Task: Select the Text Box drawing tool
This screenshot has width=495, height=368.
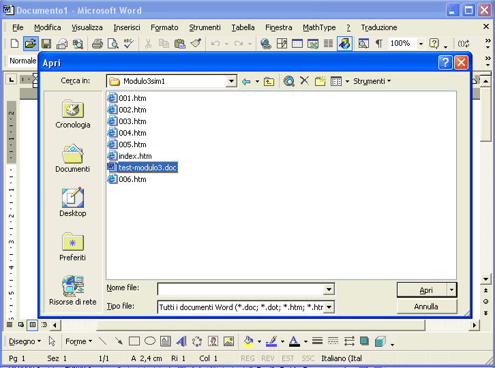Action: pyautogui.click(x=166, y=341)
